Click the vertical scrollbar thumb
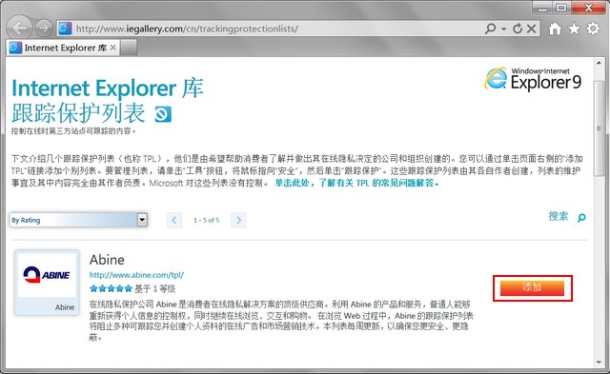 point(599,128)
